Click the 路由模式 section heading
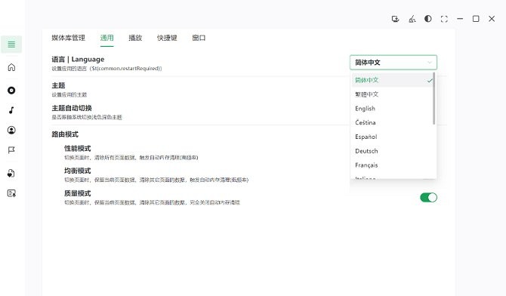Viewport: 506px width, 296px height. (x=65, y=134)
